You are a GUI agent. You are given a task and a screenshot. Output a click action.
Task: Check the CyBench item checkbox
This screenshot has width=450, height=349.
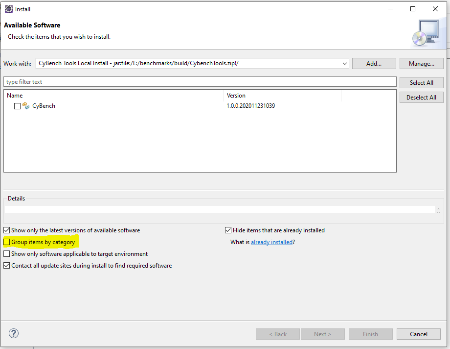[17, 106]
